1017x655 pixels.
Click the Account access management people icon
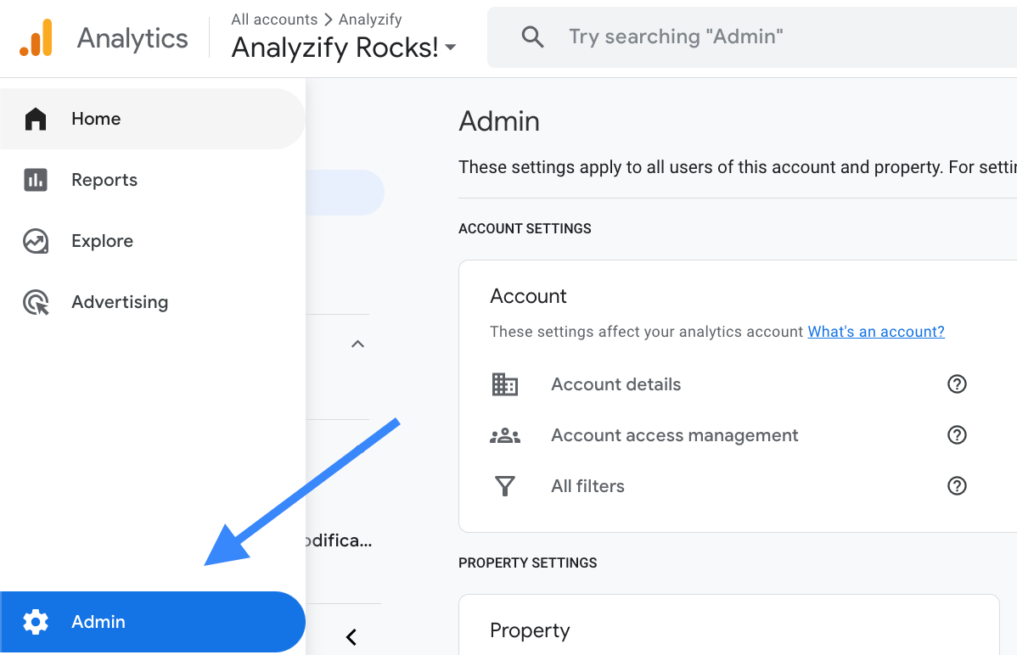[504, 435]
